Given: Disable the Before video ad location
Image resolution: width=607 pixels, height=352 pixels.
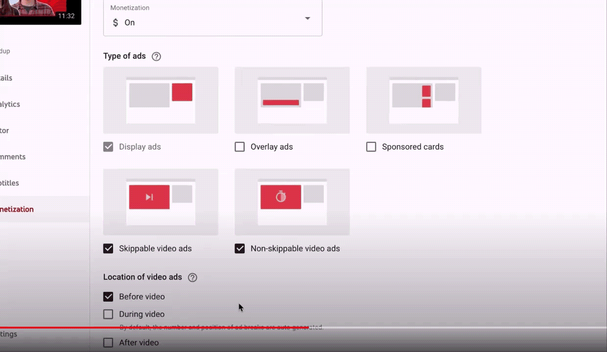Looking at the screenshot, I should coord(108,297).
